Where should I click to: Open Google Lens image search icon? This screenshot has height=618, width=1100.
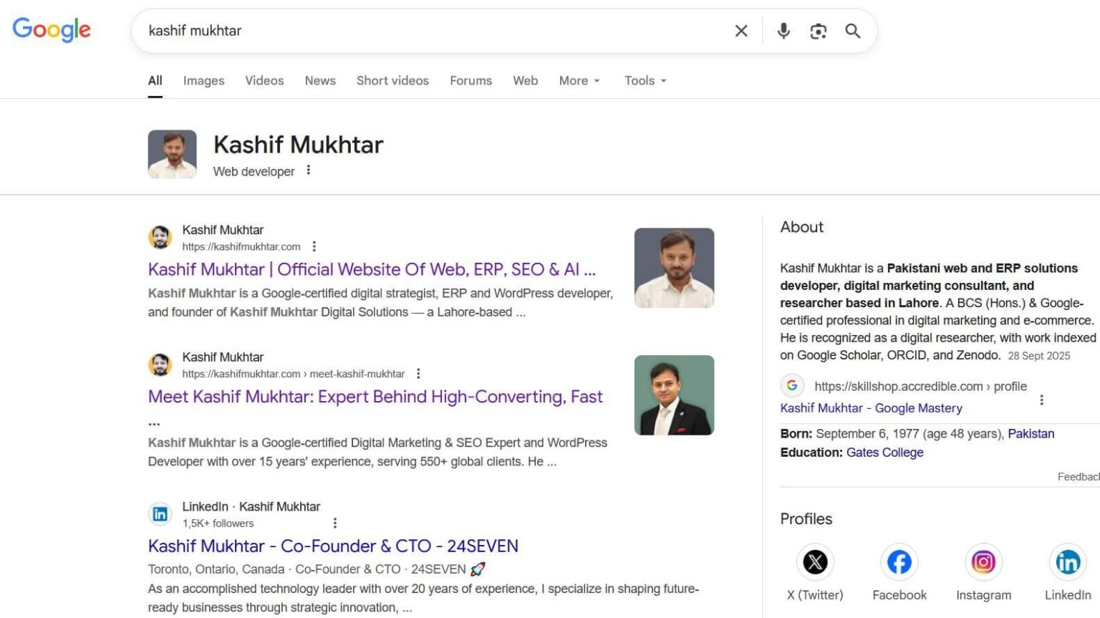pos(818,31)
